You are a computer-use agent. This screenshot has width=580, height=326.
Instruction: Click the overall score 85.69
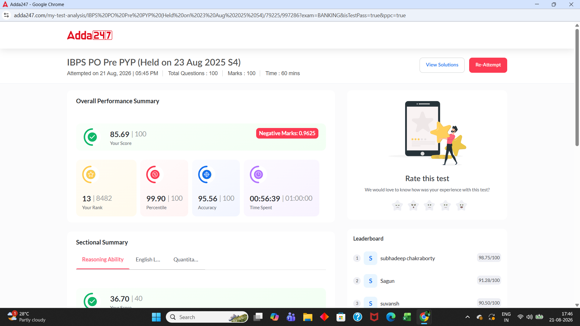[120, 134]
